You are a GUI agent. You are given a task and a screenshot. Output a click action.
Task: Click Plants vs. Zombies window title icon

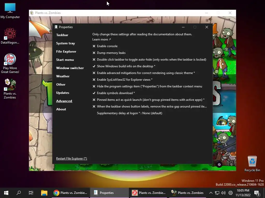pyautogui.click(x=32, y=13)
